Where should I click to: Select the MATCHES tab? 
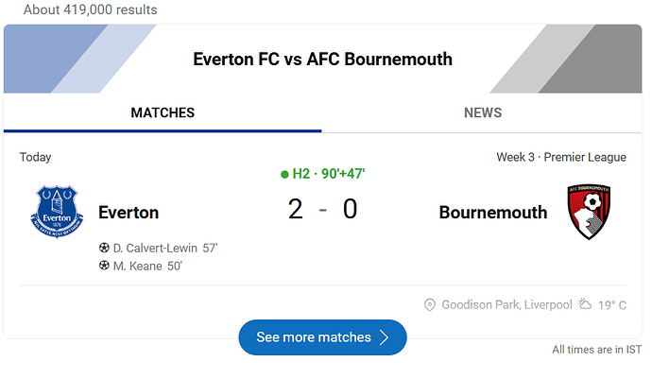tap(163, 112)
